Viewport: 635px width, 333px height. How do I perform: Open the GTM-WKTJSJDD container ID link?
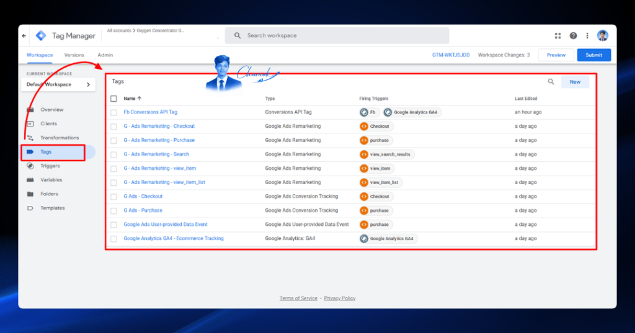[451, 55]
